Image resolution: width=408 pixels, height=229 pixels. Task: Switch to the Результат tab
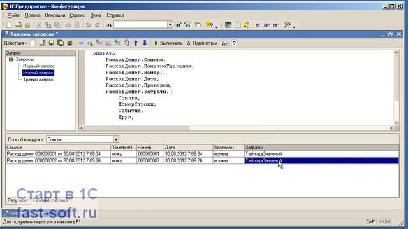click(18, 200)
